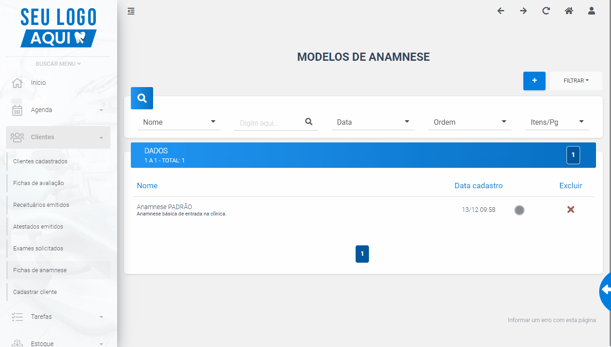Sort by Data cadastro column header
Screen dimensions: 611x347
coord(478,186)
